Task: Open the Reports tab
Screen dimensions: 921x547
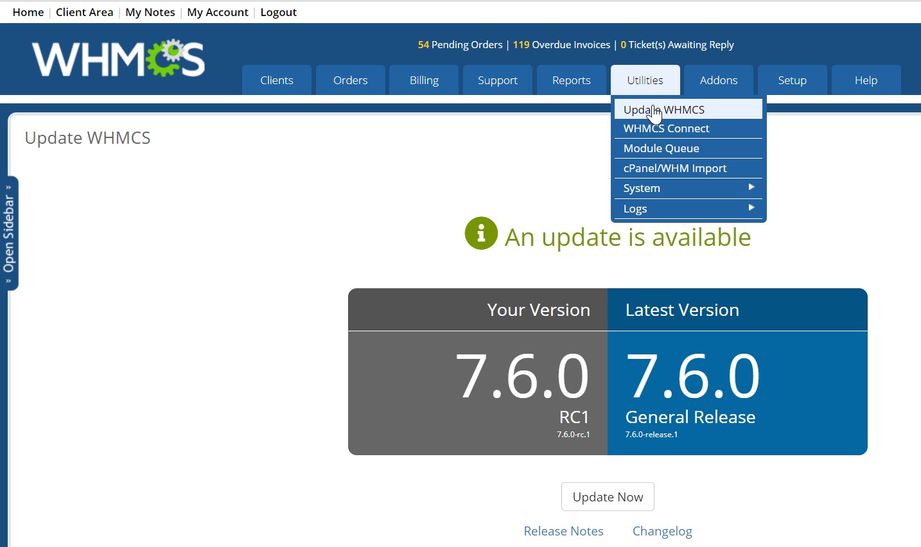Action: pyautogui.click(x=572, y=80)
